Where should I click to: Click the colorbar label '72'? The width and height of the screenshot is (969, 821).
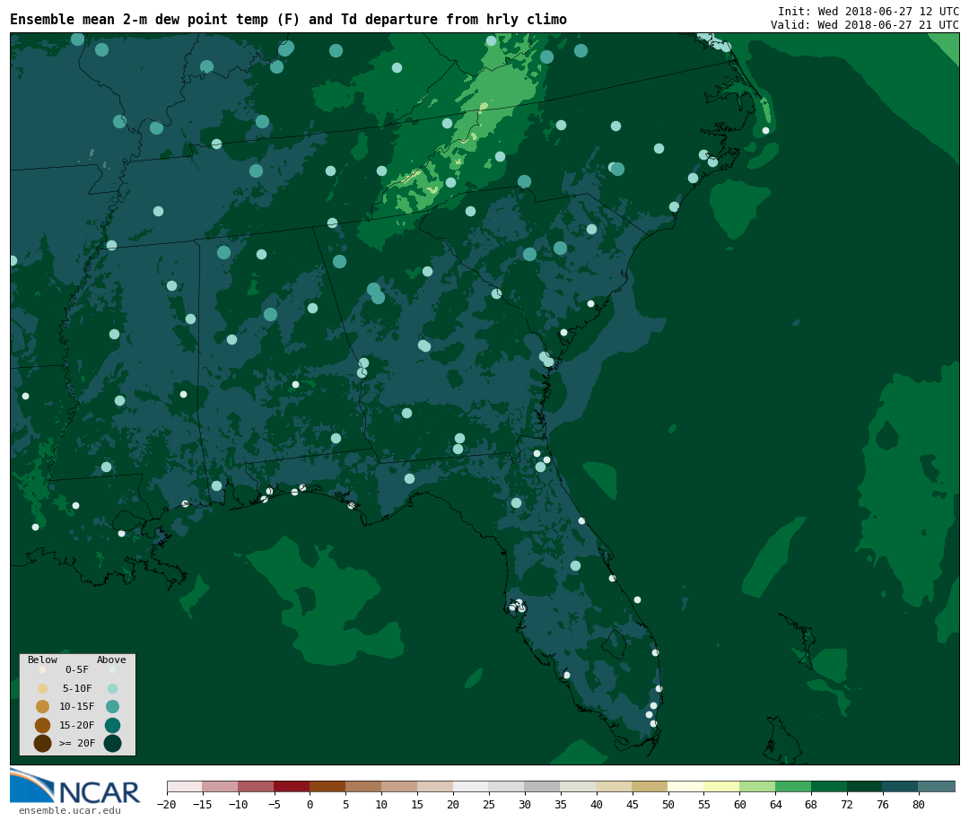tap(847, 805)
